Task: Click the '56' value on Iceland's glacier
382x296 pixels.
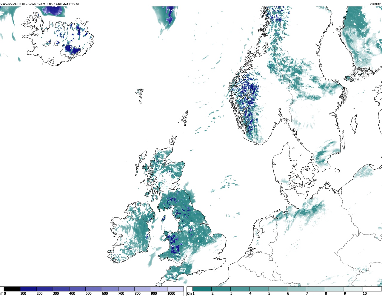Action: [72, 47]
